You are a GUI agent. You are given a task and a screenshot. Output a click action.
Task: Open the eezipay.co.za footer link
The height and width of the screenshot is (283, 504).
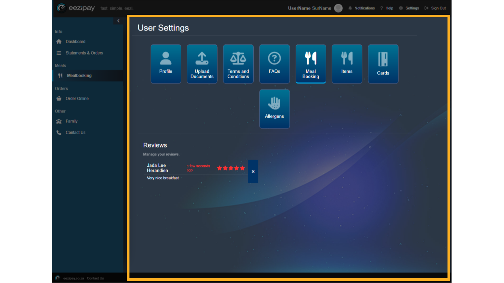73,278
